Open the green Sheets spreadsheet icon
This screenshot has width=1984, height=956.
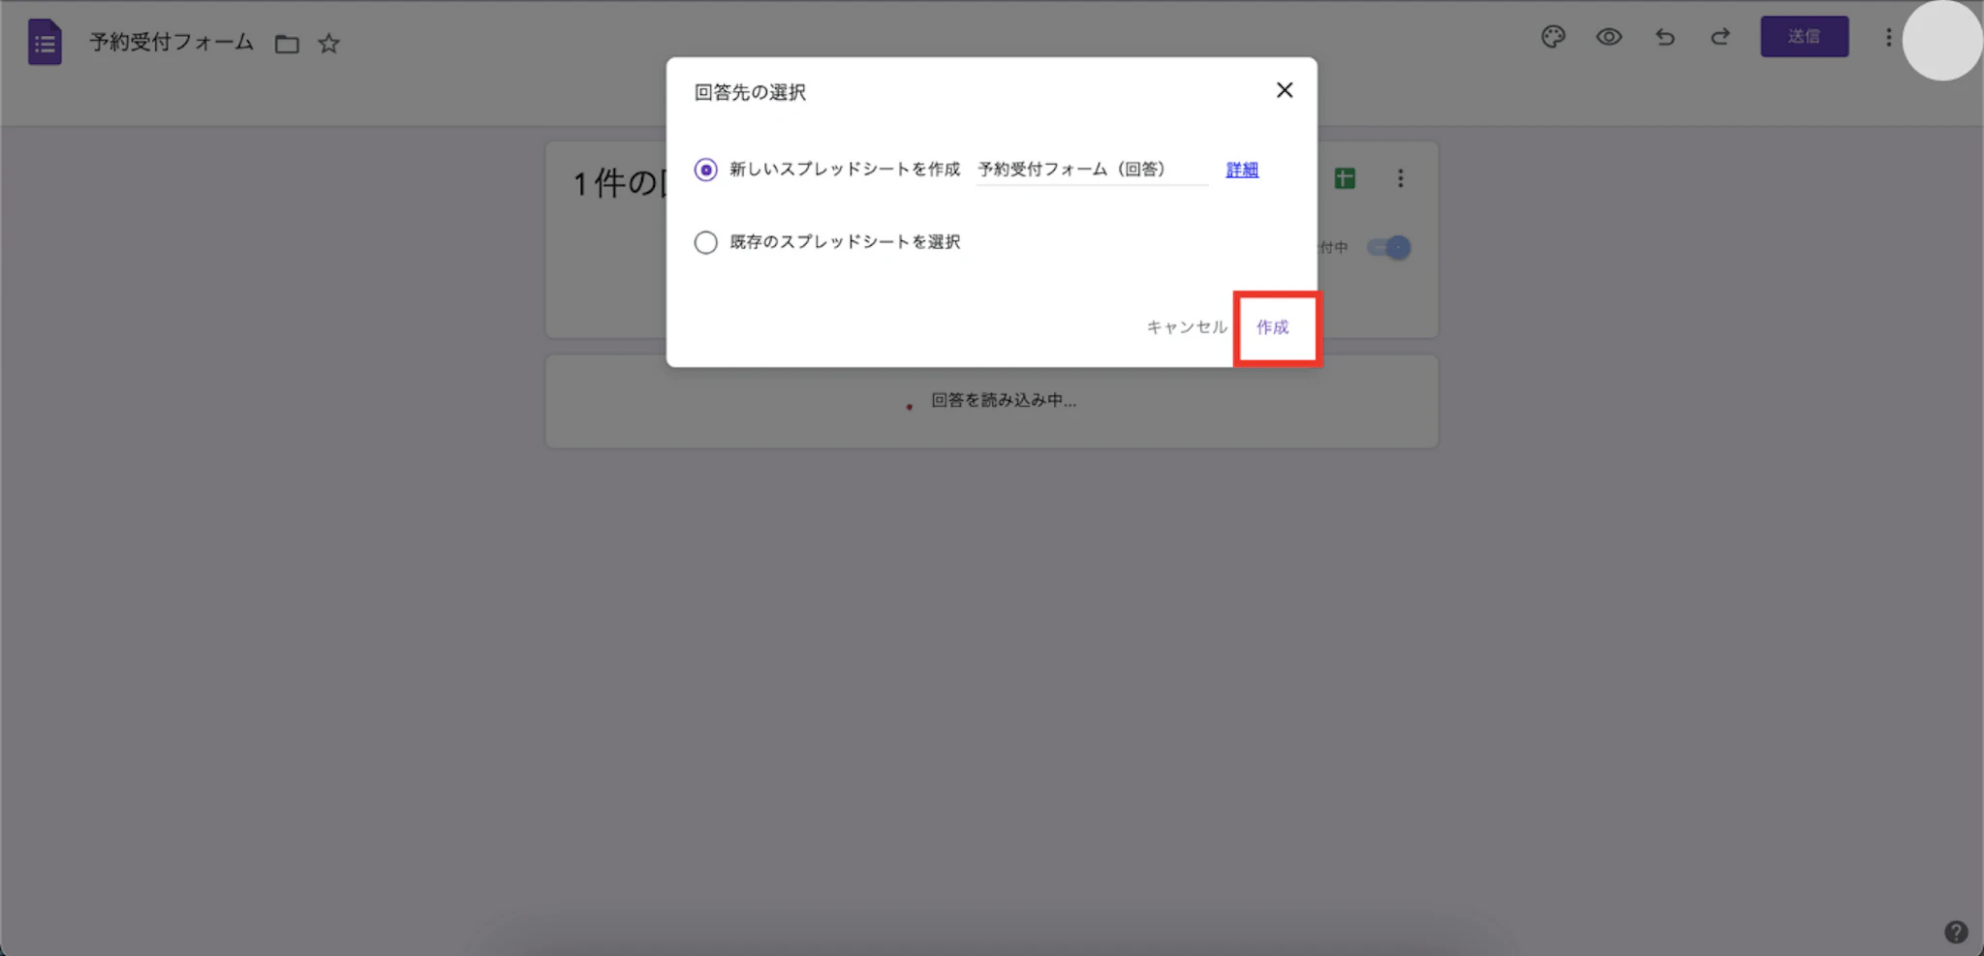coord(1345,177)
